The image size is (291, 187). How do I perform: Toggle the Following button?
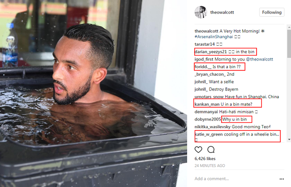[272, 12]
